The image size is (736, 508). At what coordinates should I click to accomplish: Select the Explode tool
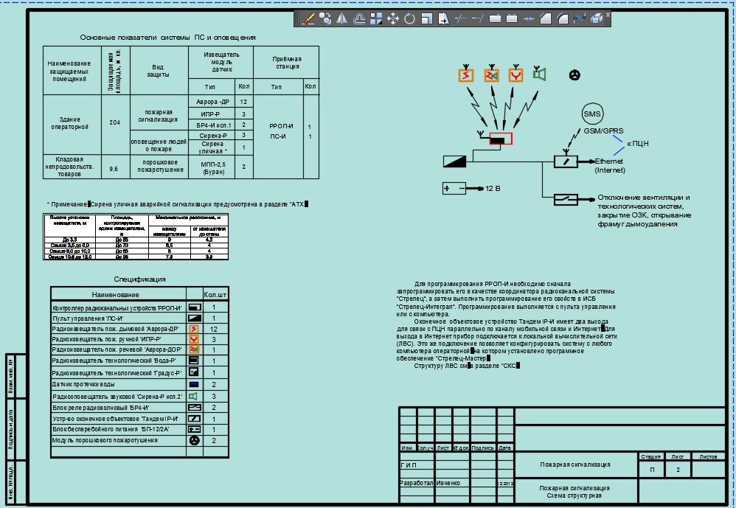tap(597, 19)
